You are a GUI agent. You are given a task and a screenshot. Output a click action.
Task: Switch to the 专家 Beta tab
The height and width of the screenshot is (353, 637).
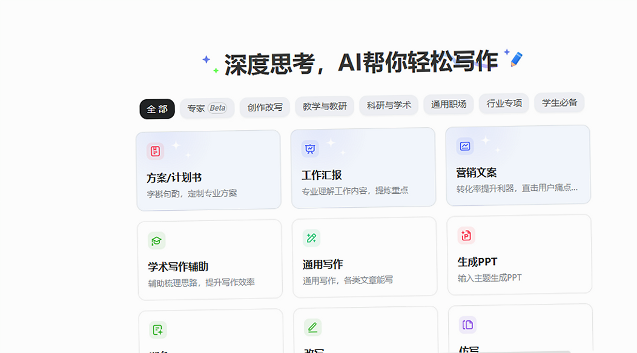(x=207, y=108)
